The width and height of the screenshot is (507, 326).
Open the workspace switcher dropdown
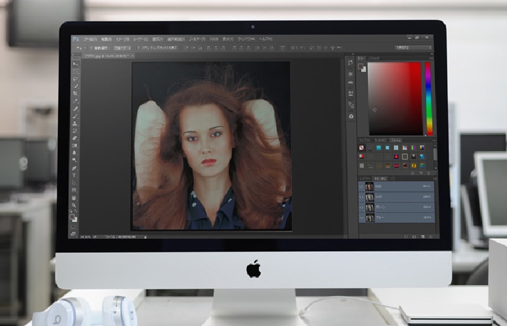click(x=413, y=48)
